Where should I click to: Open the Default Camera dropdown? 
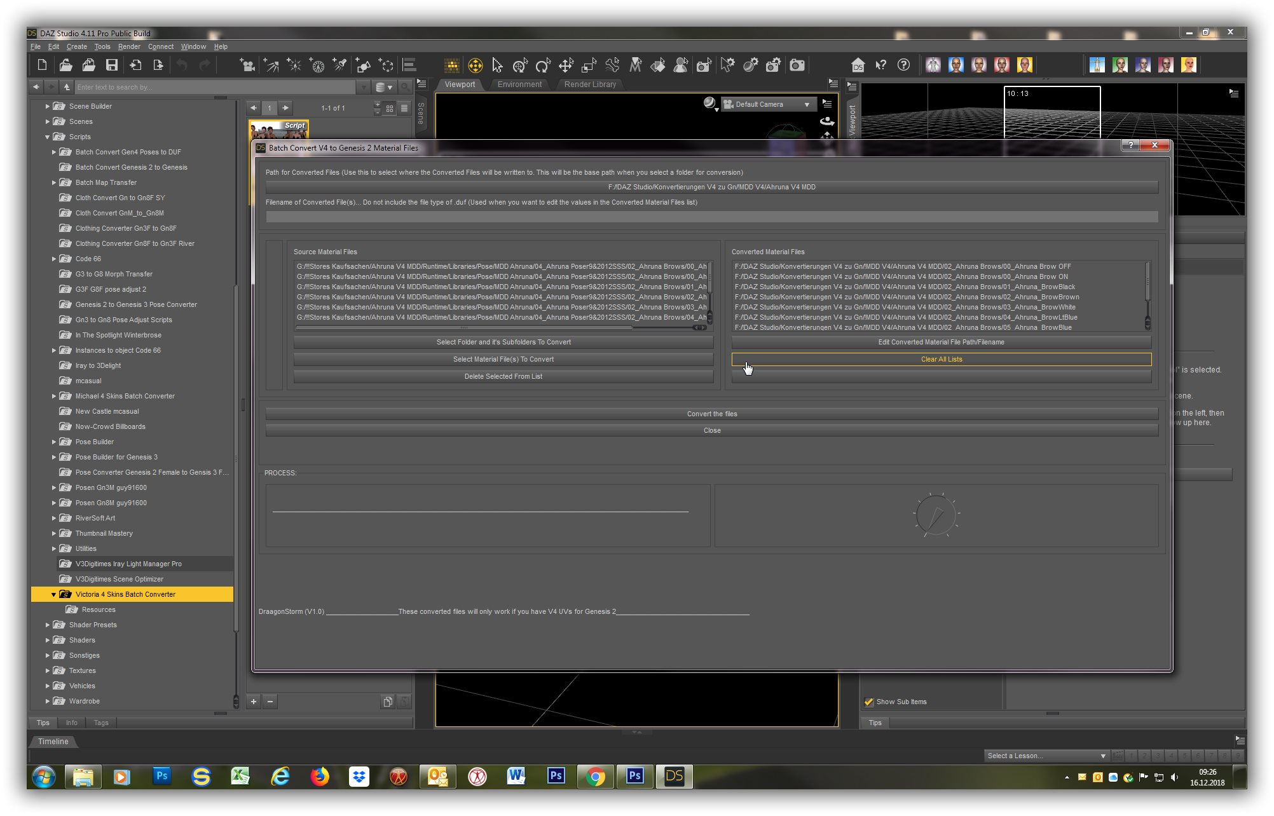coord(767,104)
